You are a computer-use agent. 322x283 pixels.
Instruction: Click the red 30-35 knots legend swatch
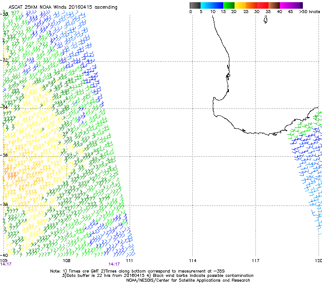(263, 5)
